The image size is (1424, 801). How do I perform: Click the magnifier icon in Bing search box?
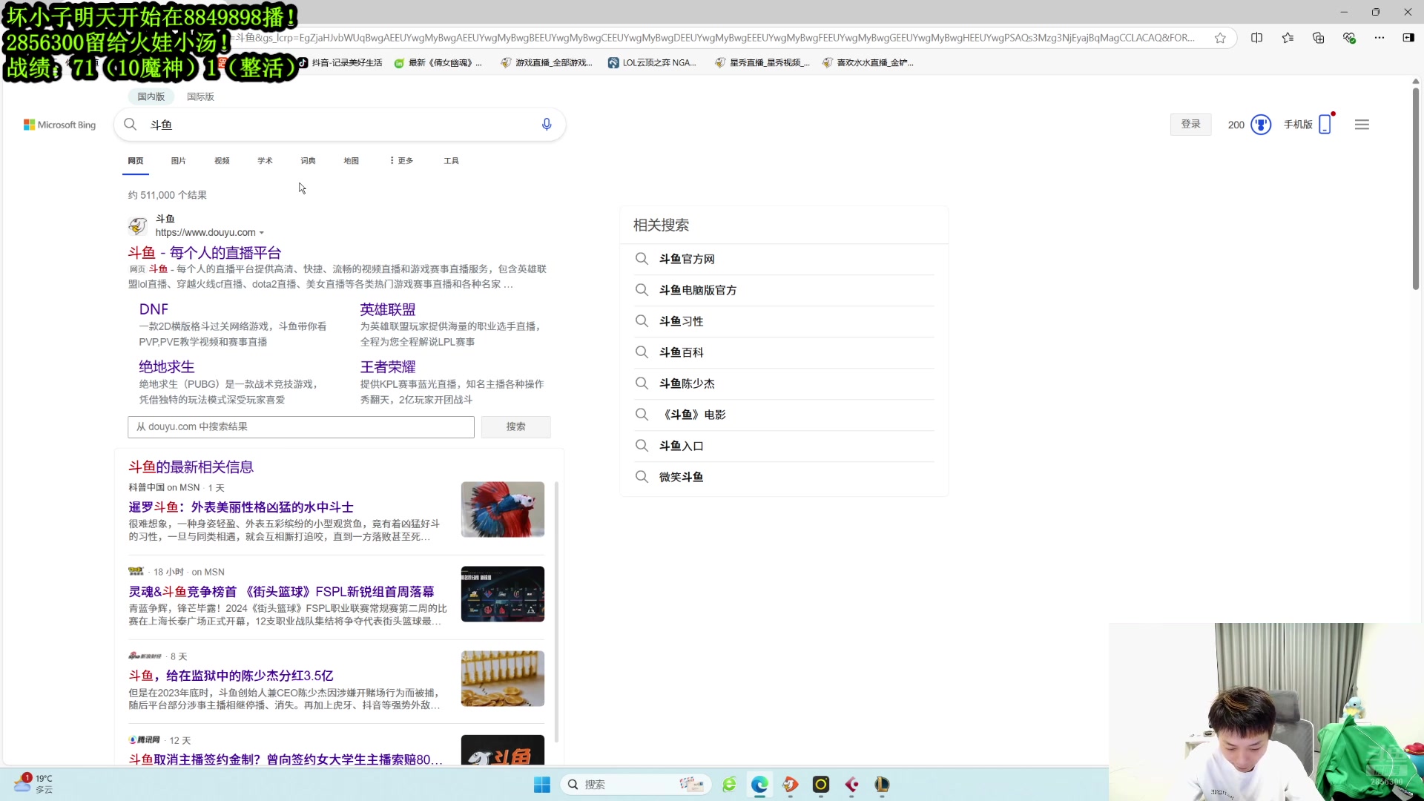131,125
